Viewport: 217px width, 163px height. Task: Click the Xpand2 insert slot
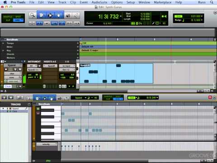point(50,66)
